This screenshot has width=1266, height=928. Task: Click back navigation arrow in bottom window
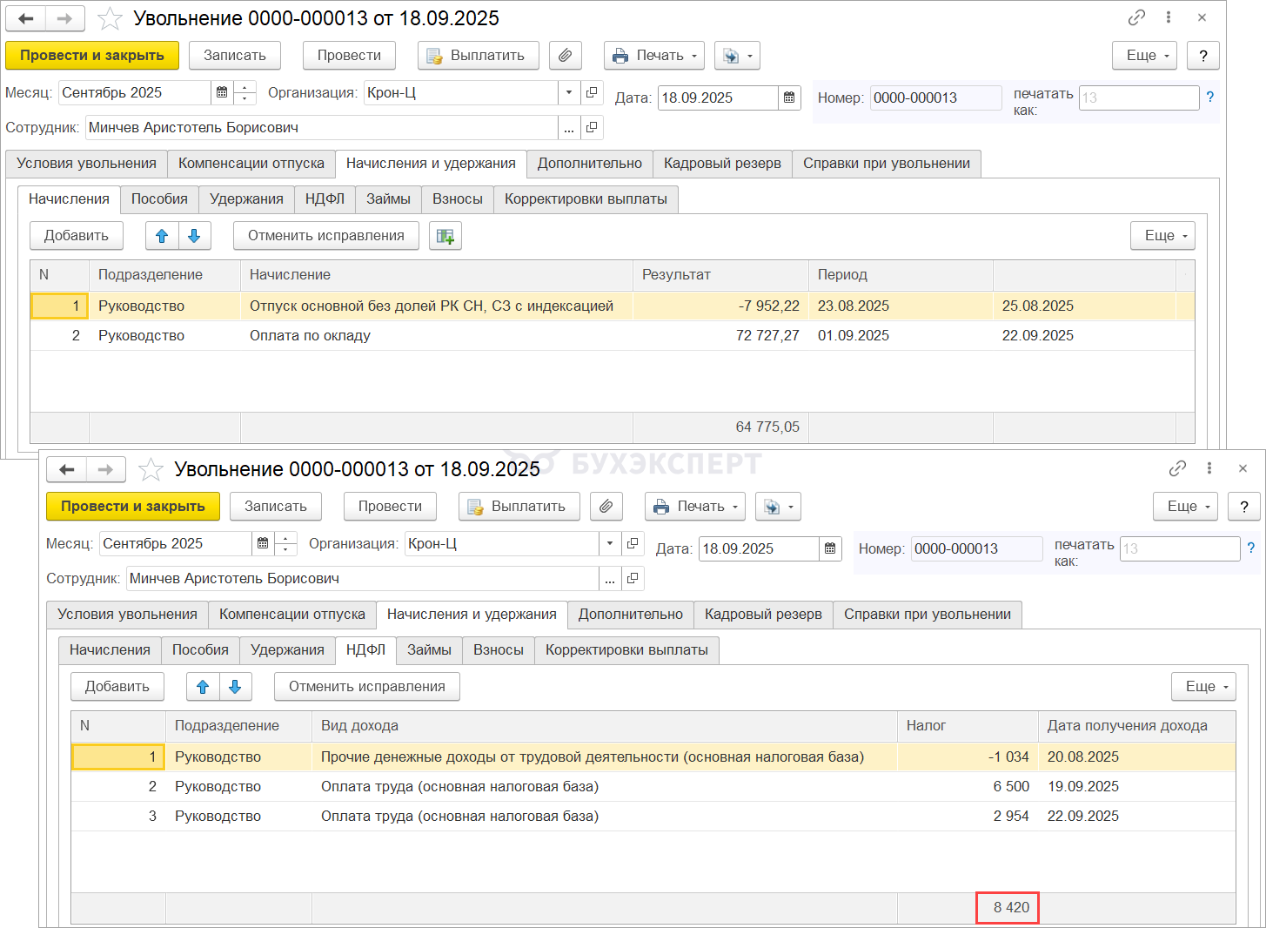coord(67,469)
